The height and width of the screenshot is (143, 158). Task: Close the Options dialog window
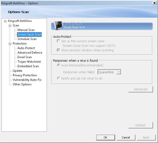(154, 3)
